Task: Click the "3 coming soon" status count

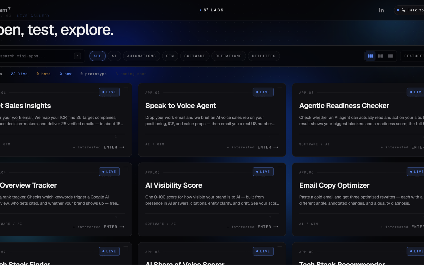Action: pos(131,74)
